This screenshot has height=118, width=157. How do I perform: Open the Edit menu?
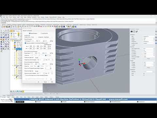(x=4, y=17)
